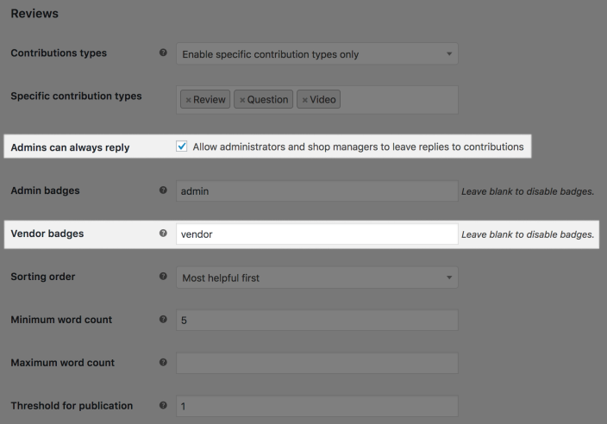The image size is (607, 424).
Task: Click inside the Specific contribution types box
Action: [397, 100]
